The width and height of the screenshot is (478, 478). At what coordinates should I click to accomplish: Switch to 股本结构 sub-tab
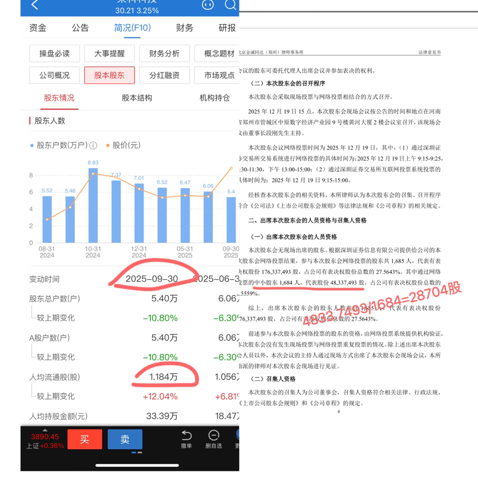(x=137, y=98)
